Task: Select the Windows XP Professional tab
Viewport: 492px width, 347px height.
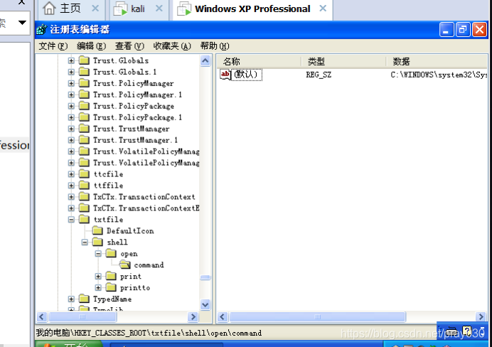Action: 252,9
